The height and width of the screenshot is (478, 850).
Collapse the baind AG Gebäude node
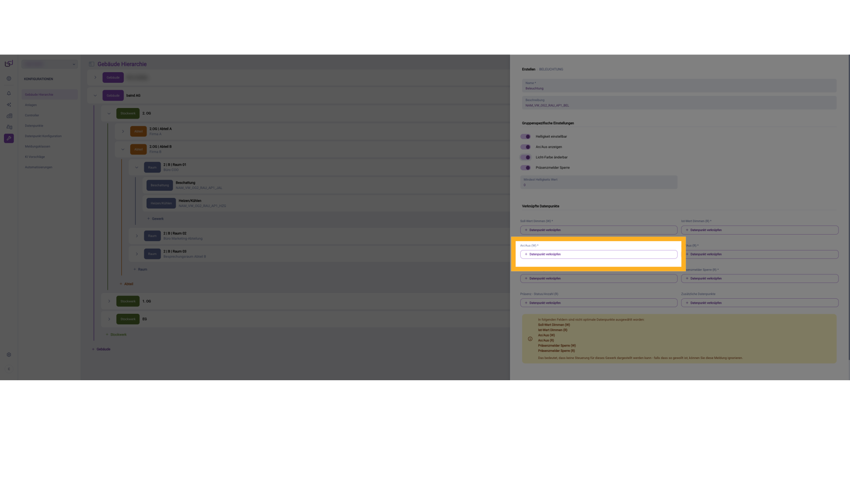(95, 96)
